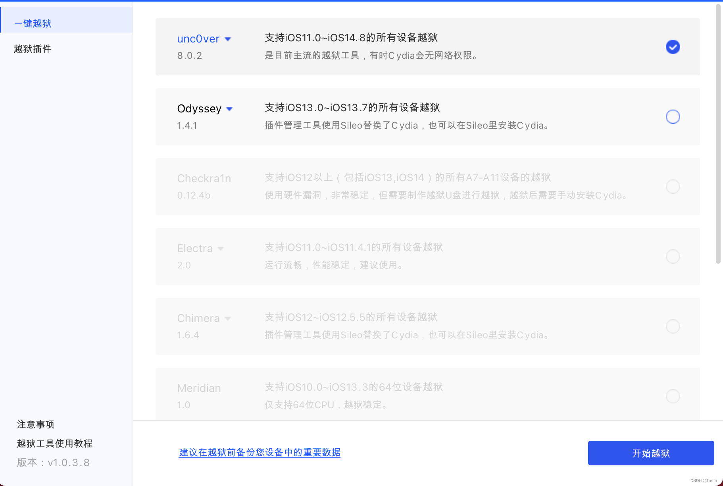Viewport: 723px width, 486px height.
Task: Click the unc0ver Cydia network description
Action: point(371,56)
